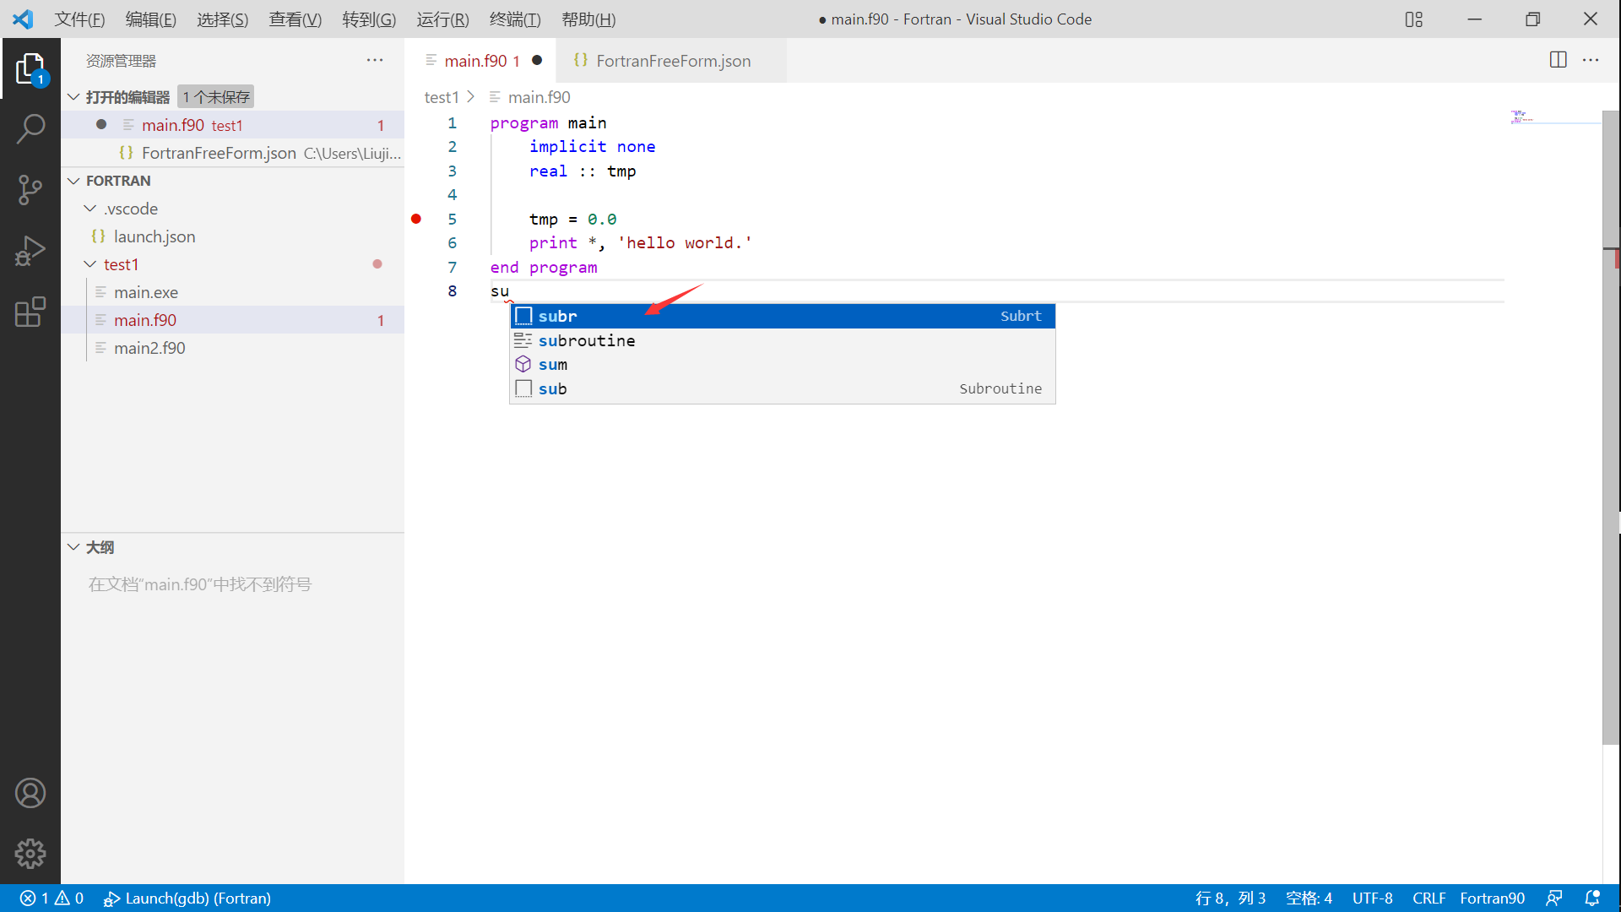
Task: Open the 终端(T) menu
Action: (514, 19)
